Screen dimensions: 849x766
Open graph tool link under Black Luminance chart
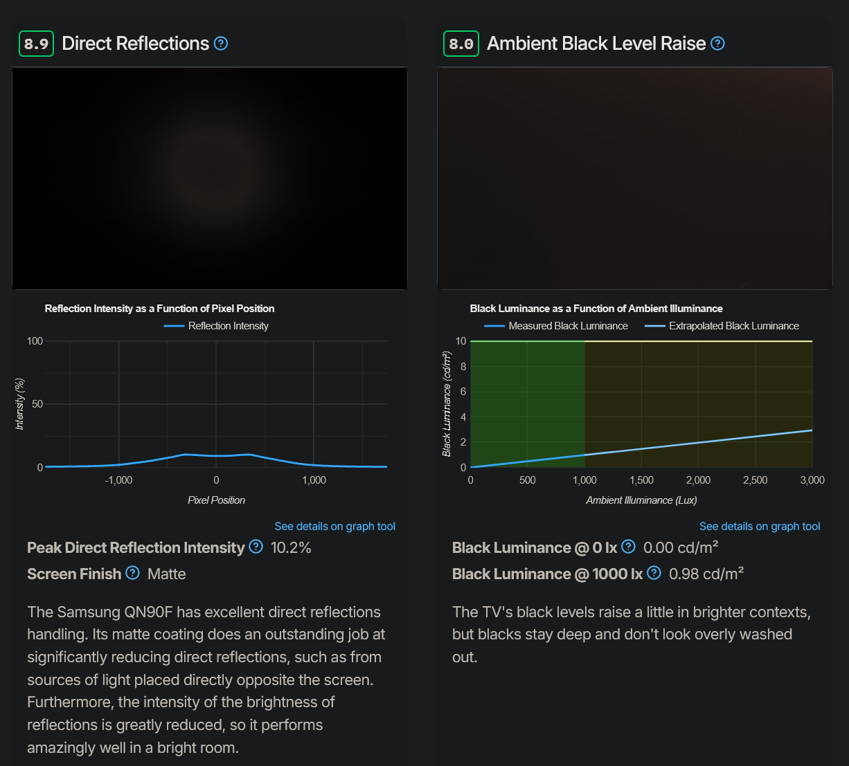tap(760, 526)
